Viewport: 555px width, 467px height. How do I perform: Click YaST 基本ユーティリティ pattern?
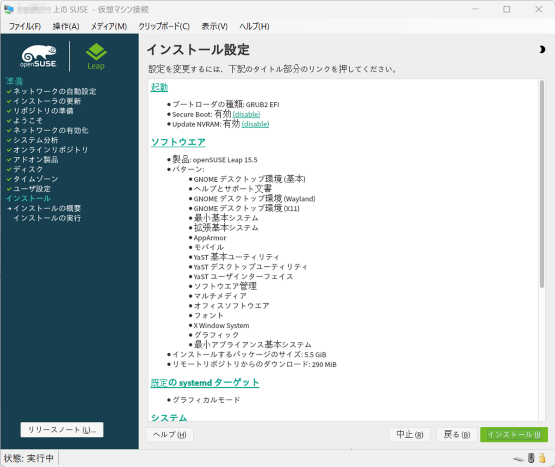click(236, 257)
